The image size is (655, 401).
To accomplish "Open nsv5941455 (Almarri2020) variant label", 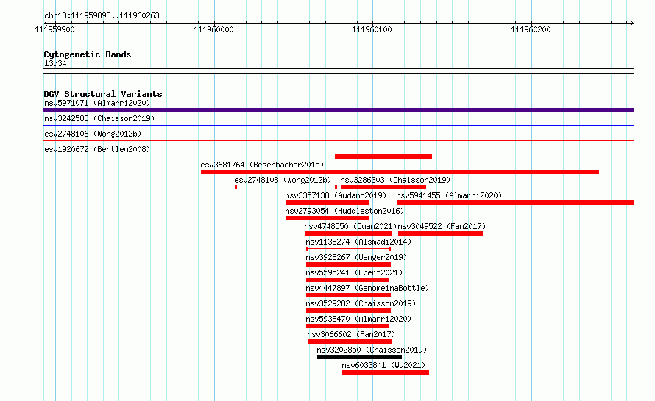I will tap(449, 195).
